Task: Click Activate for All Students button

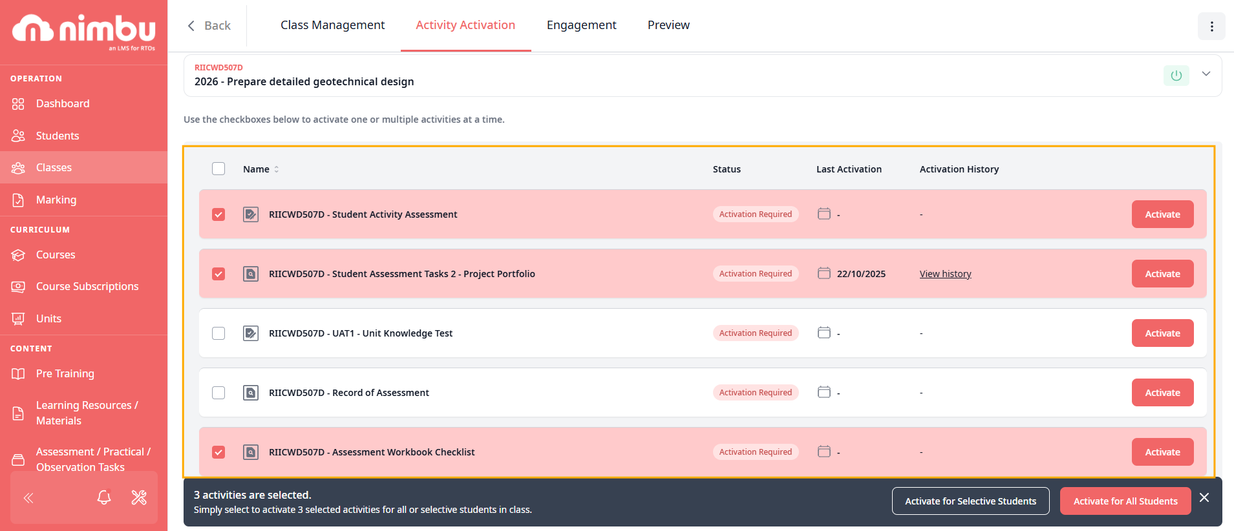Action: (1125, 501)
